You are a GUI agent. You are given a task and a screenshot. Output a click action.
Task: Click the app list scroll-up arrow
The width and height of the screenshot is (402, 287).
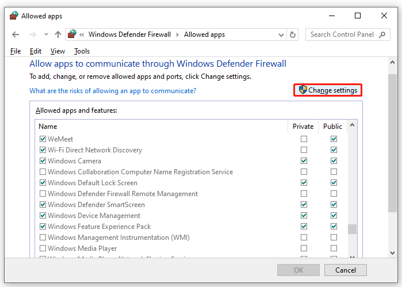pyautogui.click(x=353, y=125)
